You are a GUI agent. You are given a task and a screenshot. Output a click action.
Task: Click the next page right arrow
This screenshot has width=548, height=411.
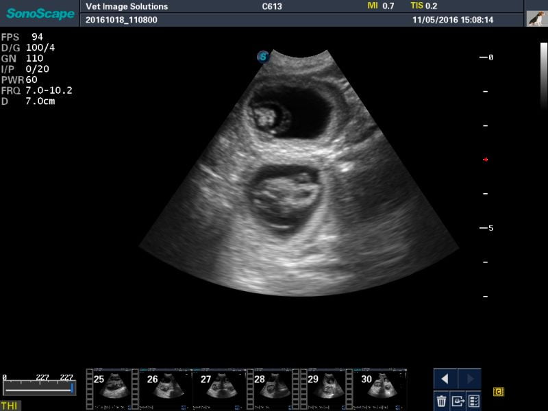pos(470,379)
